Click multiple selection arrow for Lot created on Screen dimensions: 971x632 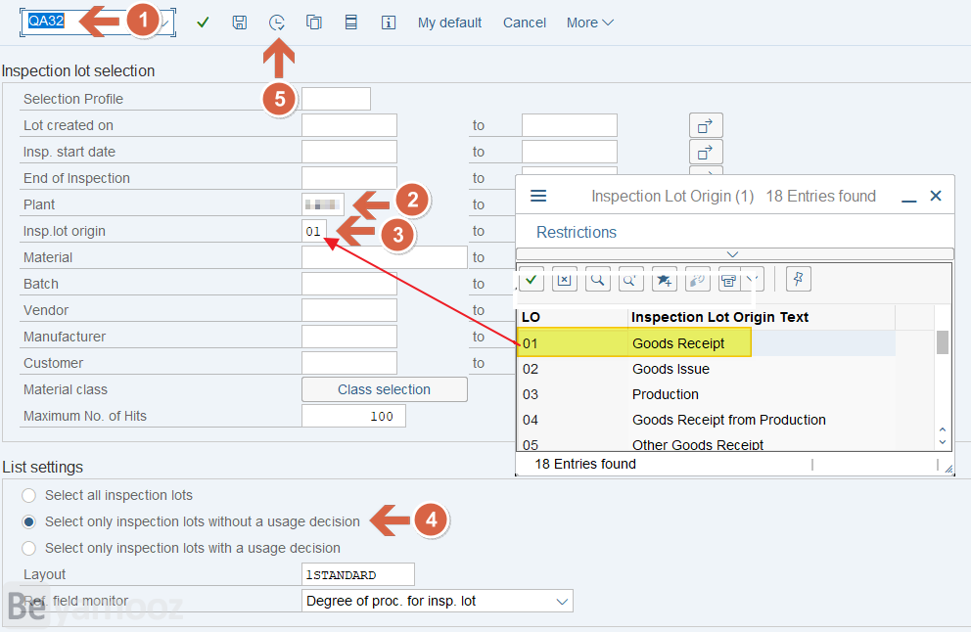tap(706, 125)
